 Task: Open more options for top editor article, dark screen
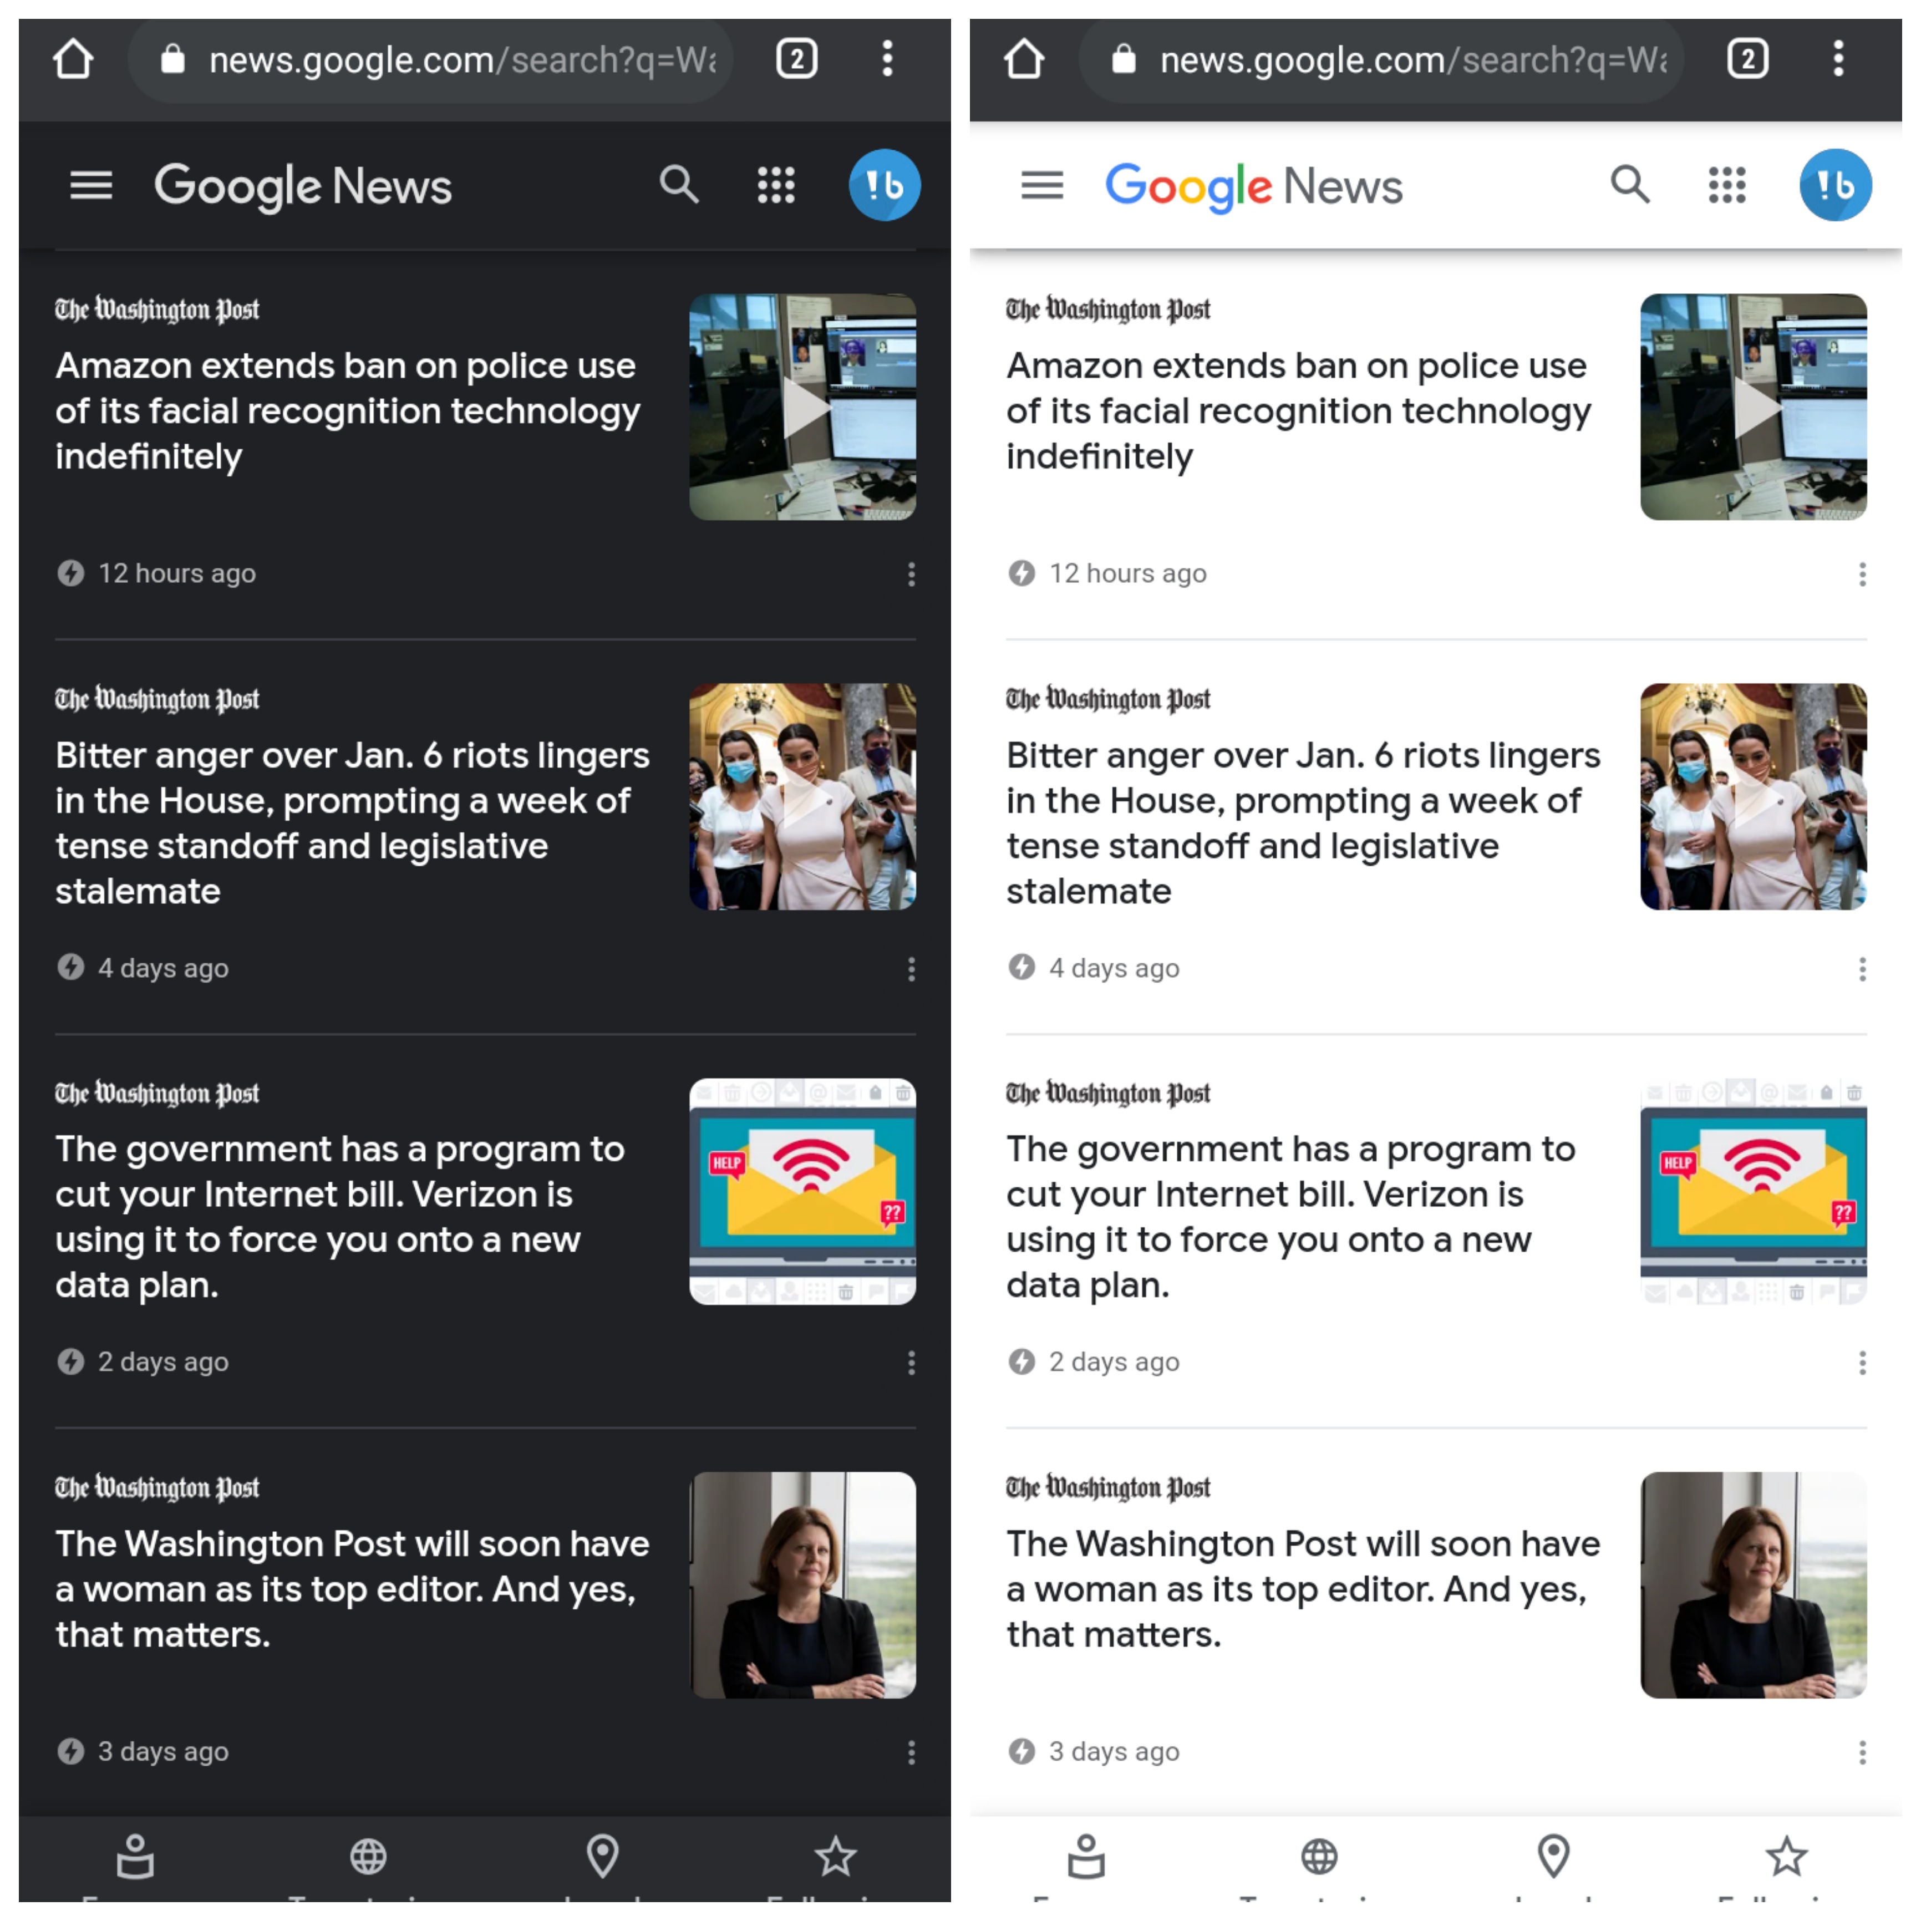[911, 1752]
